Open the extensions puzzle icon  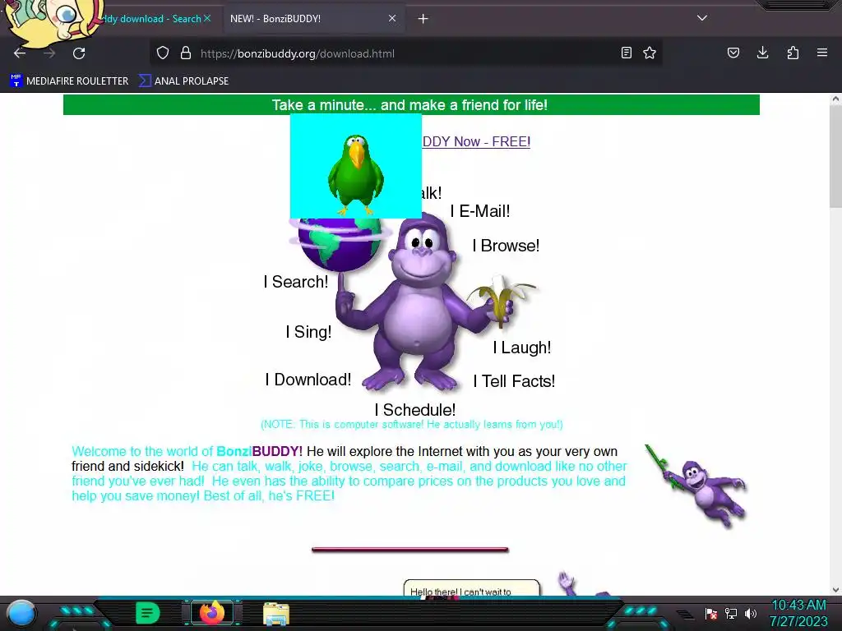tap(793, 53)
